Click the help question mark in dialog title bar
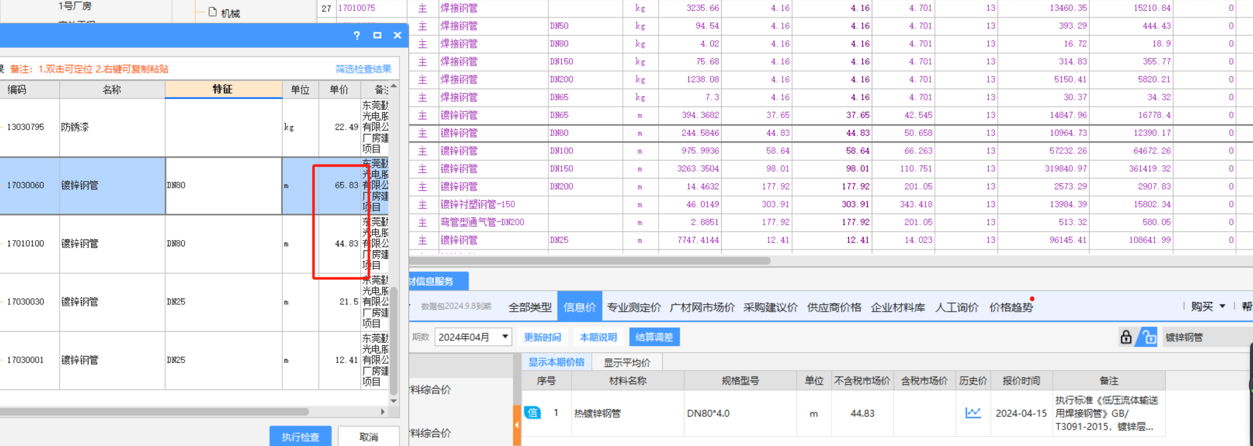 tap(356, 35)
